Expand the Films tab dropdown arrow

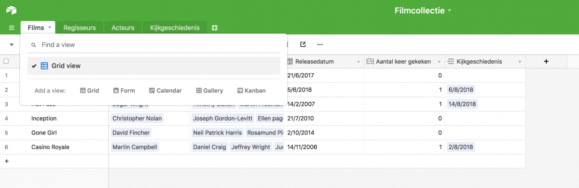click(50, 28)
